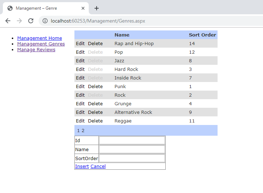Click the Id input field
Viewport: 263px width, 193px height.
point(132,140)
